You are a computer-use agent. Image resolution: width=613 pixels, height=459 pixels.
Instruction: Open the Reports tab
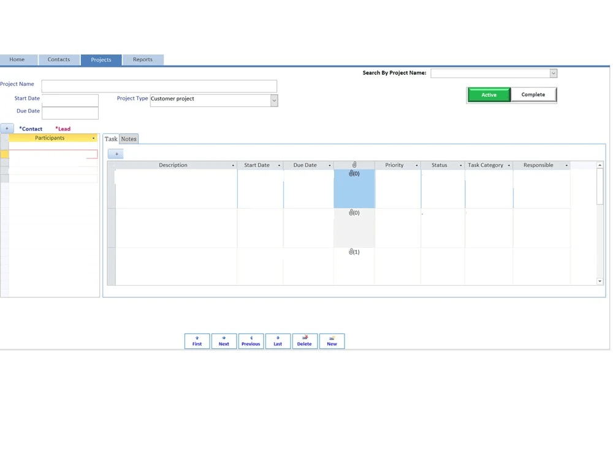(143, 59)
